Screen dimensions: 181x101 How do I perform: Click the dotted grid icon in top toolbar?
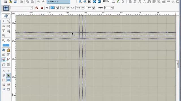[x=90, y=1]
